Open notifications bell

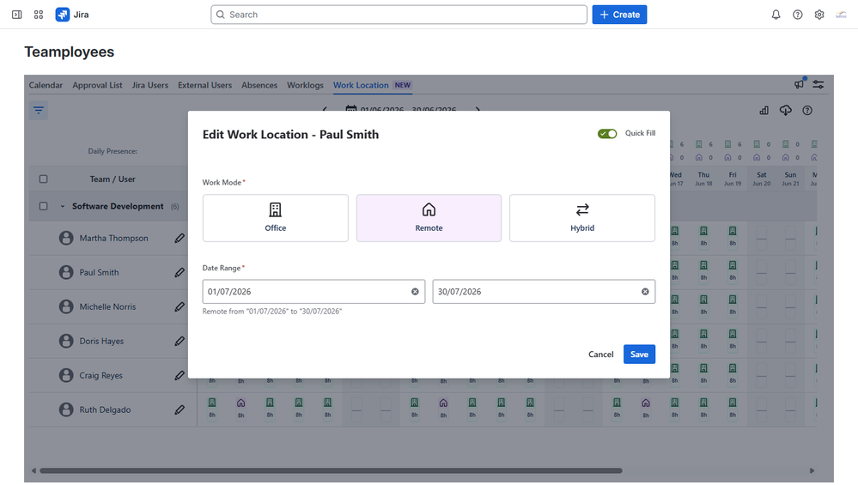(x=776, y=15)
